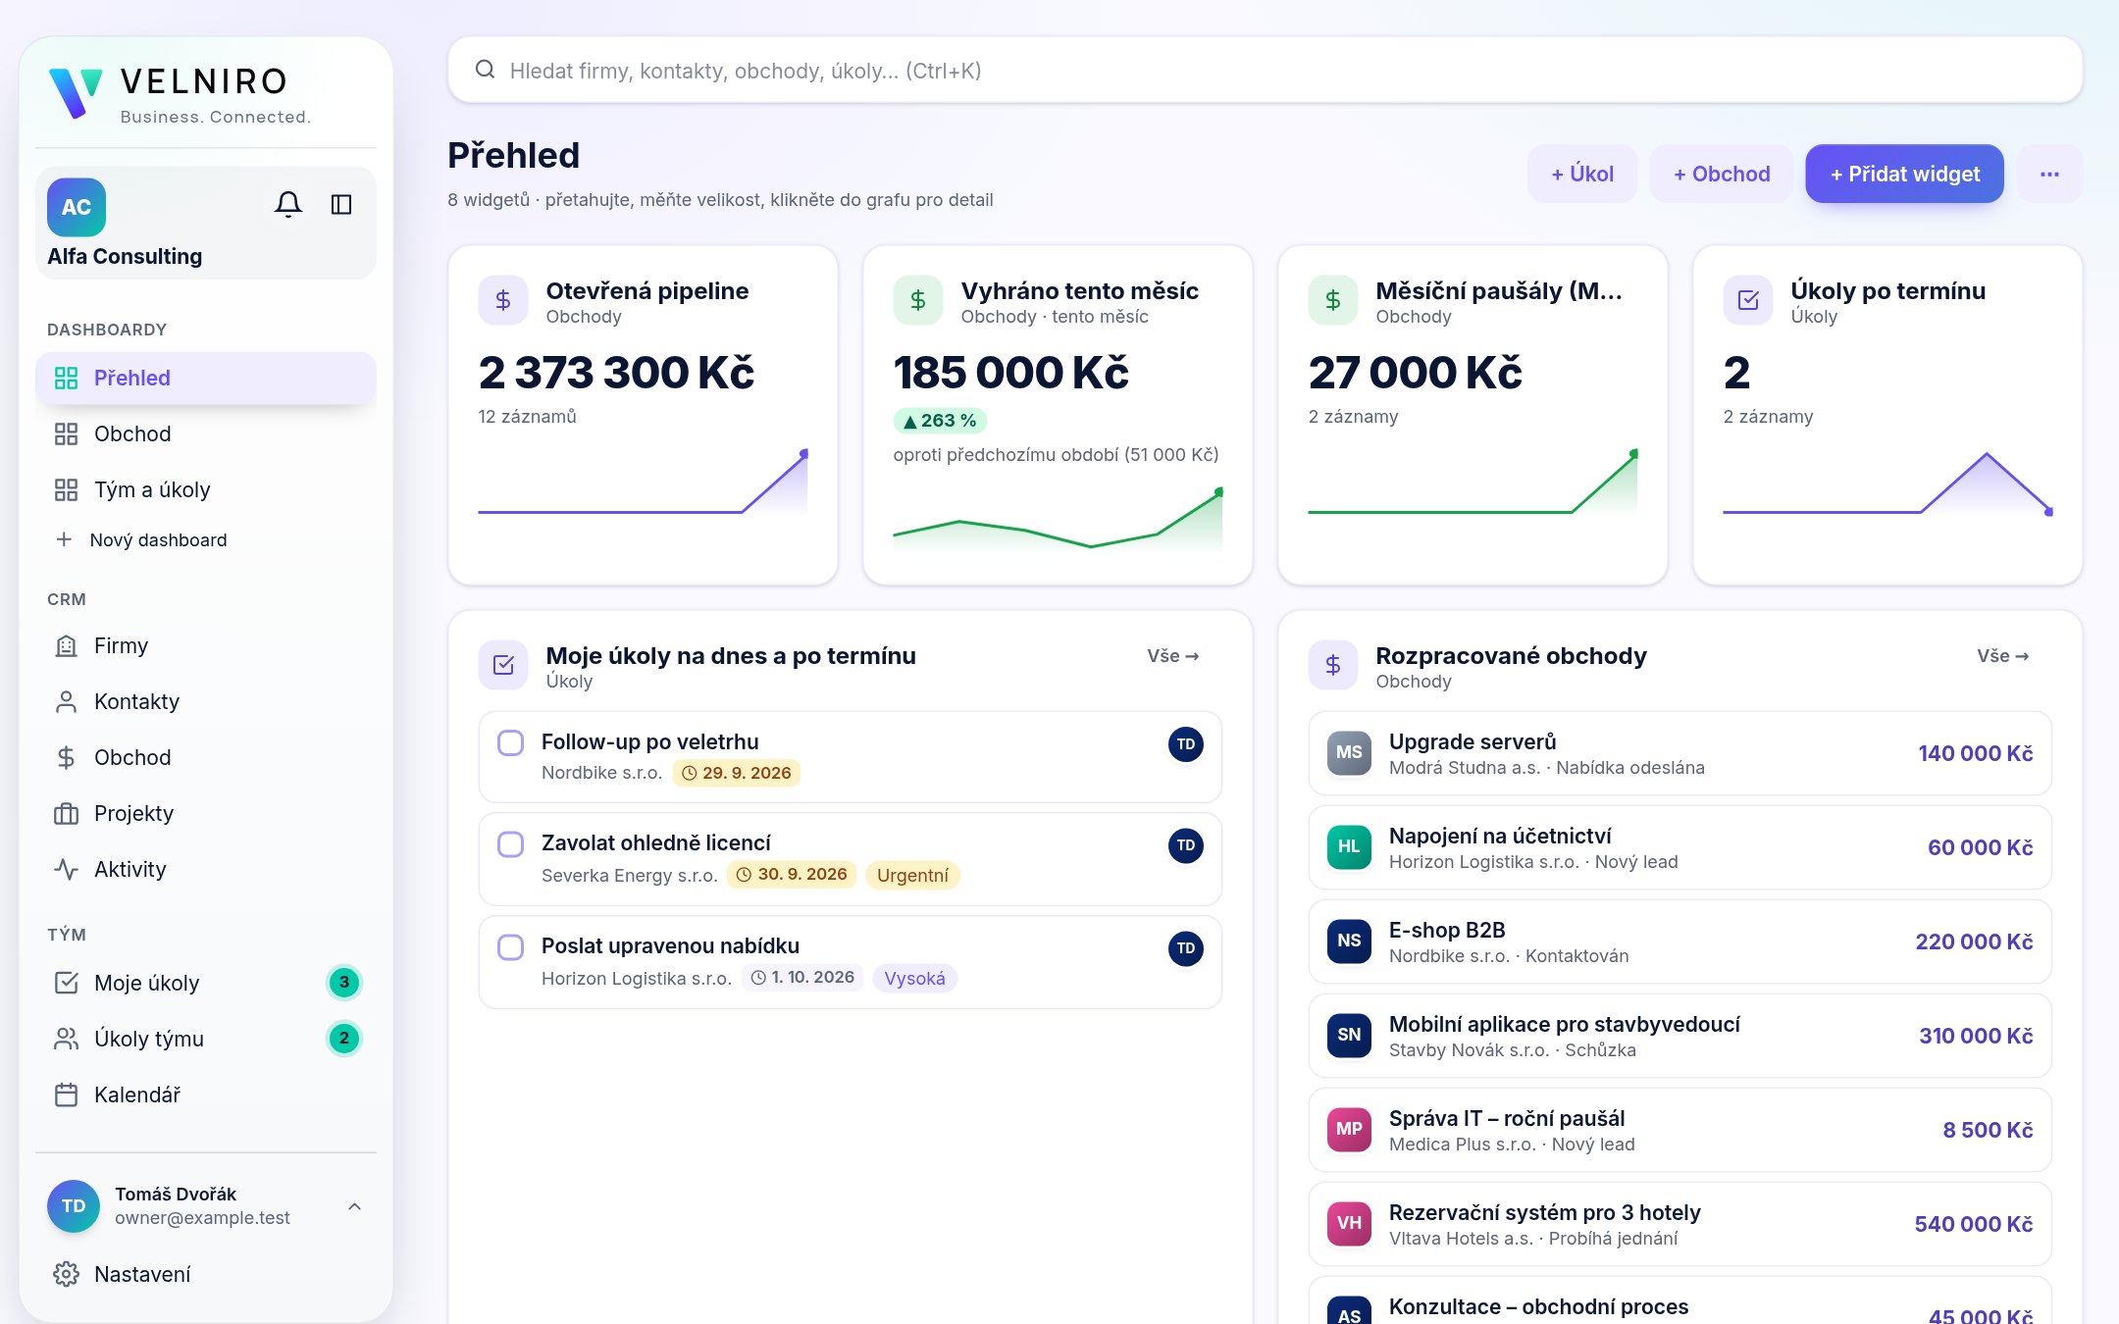The width and height of the screenshot is (2119, 1324).
Task: Click the Vyhráno tento měsíc dollar icon
Action: pyautogui.click(x=918, y=300)
